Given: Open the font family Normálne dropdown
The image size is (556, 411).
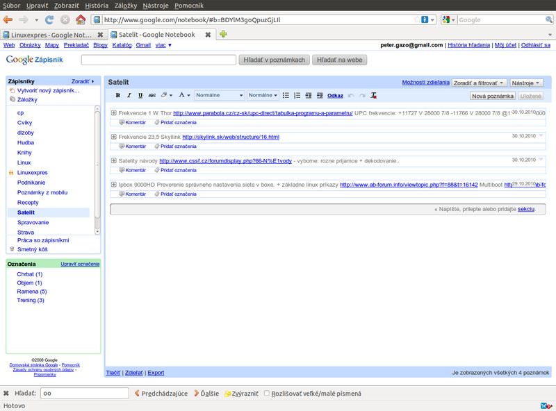Looking at the screenshot, I should coord(220,95).
